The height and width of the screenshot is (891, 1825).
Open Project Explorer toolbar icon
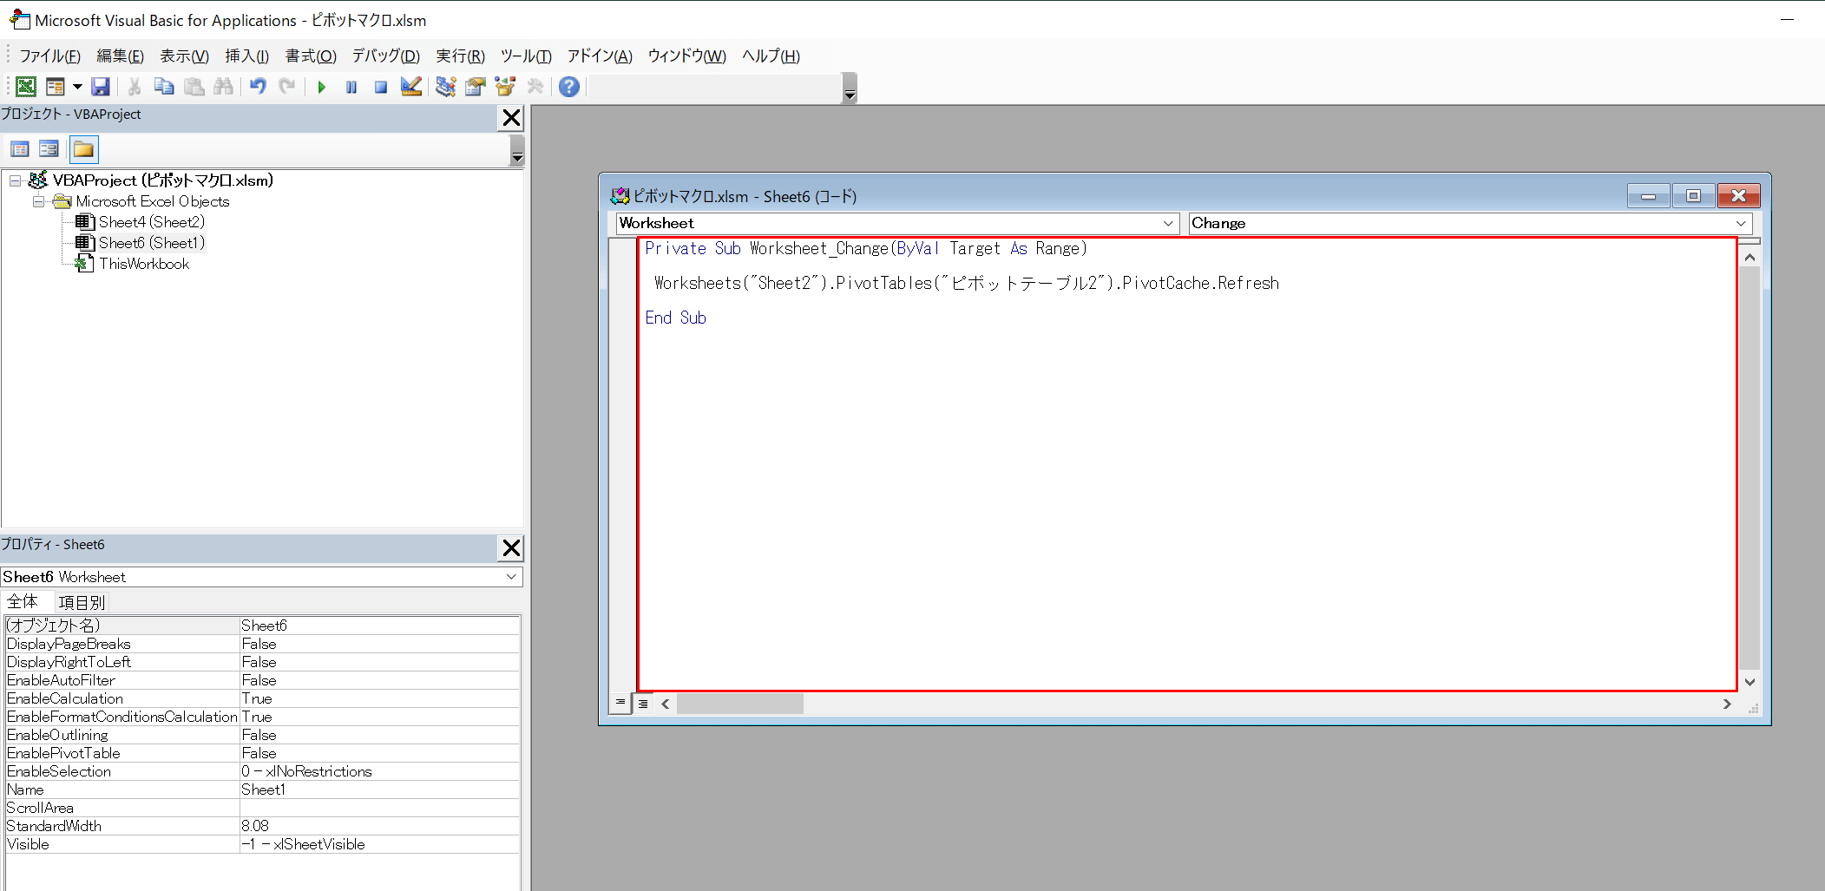[446, 87]
